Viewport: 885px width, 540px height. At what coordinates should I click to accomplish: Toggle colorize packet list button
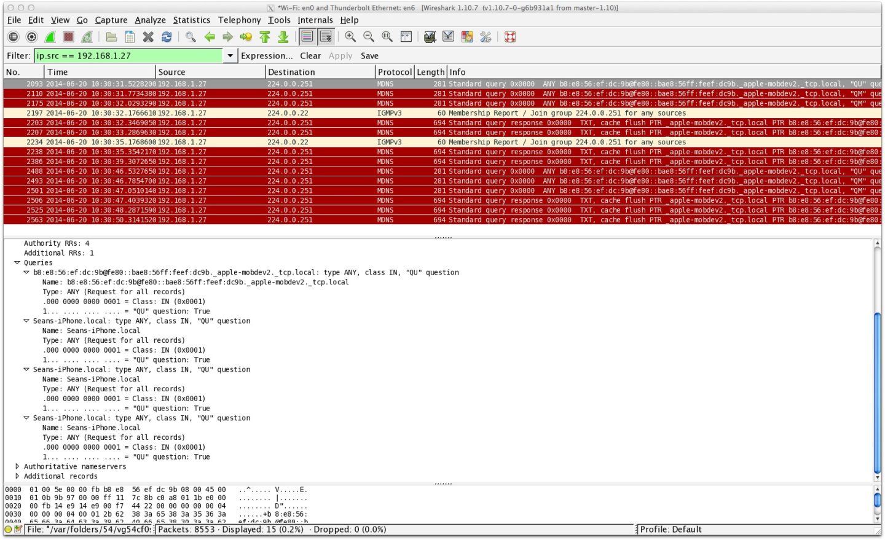[307, 37]
